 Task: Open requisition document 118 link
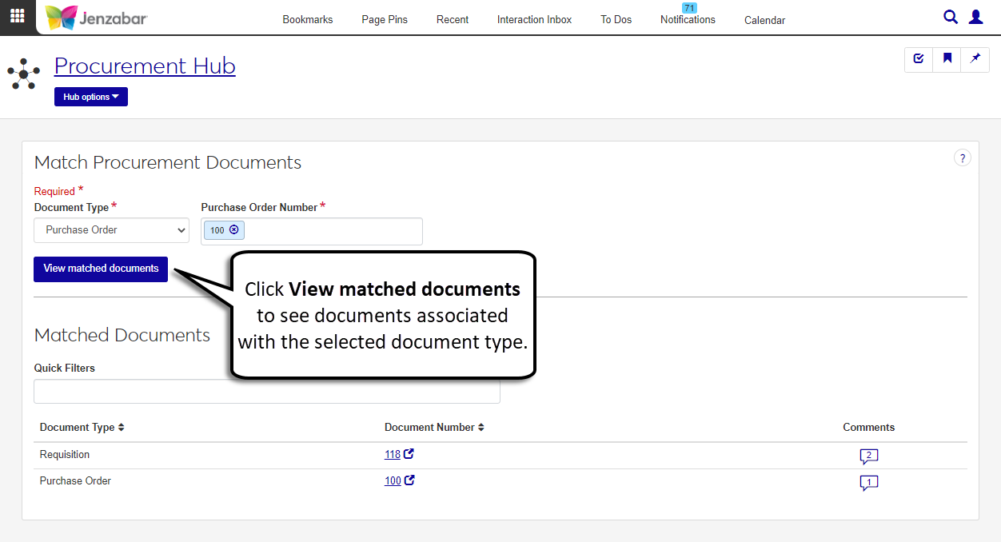pos(393,455)
